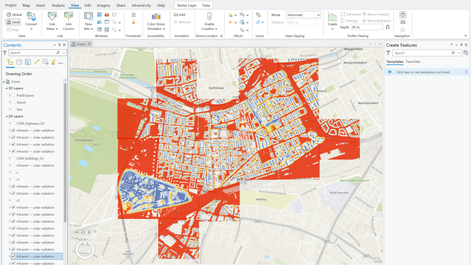Check the x2 layer checkbox
The width and height of the screenshot is (471, 265).
click(14, 200)
